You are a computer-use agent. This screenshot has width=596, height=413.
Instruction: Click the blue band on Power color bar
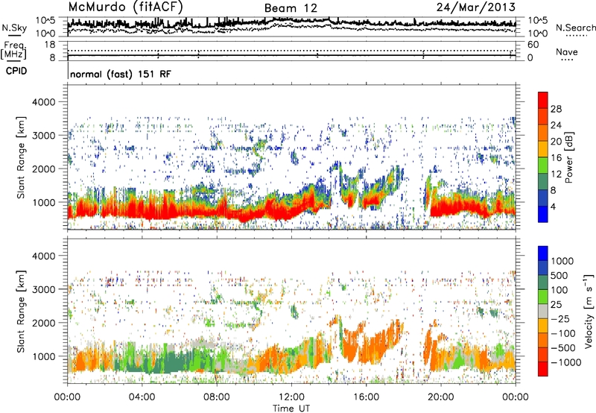pos(543,214)
